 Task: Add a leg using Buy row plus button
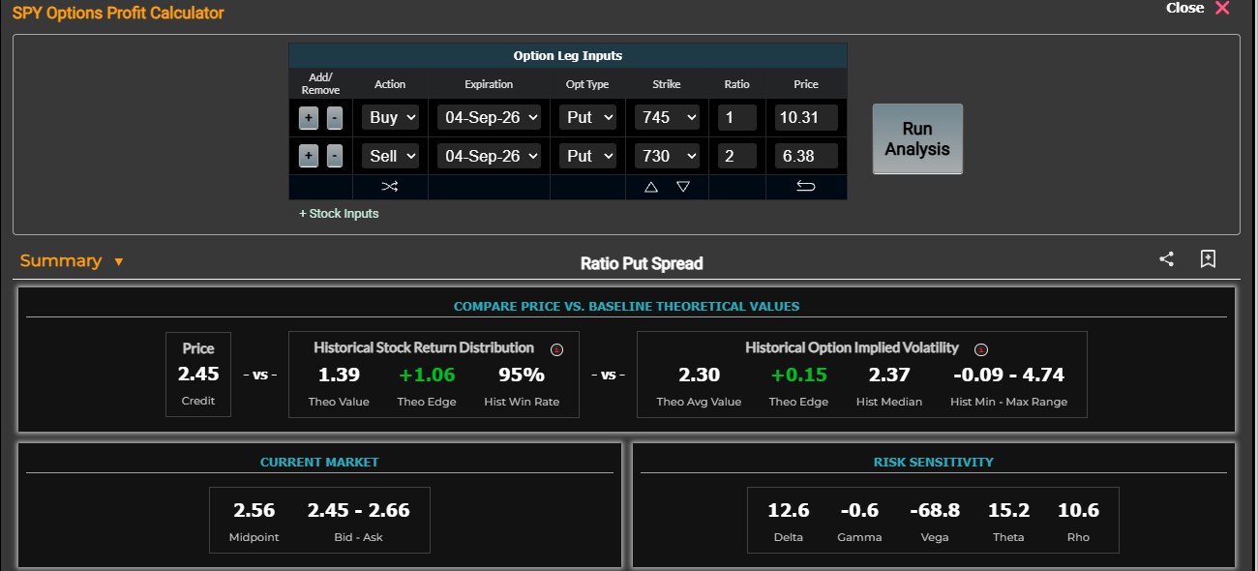click(x=308, y=118)
